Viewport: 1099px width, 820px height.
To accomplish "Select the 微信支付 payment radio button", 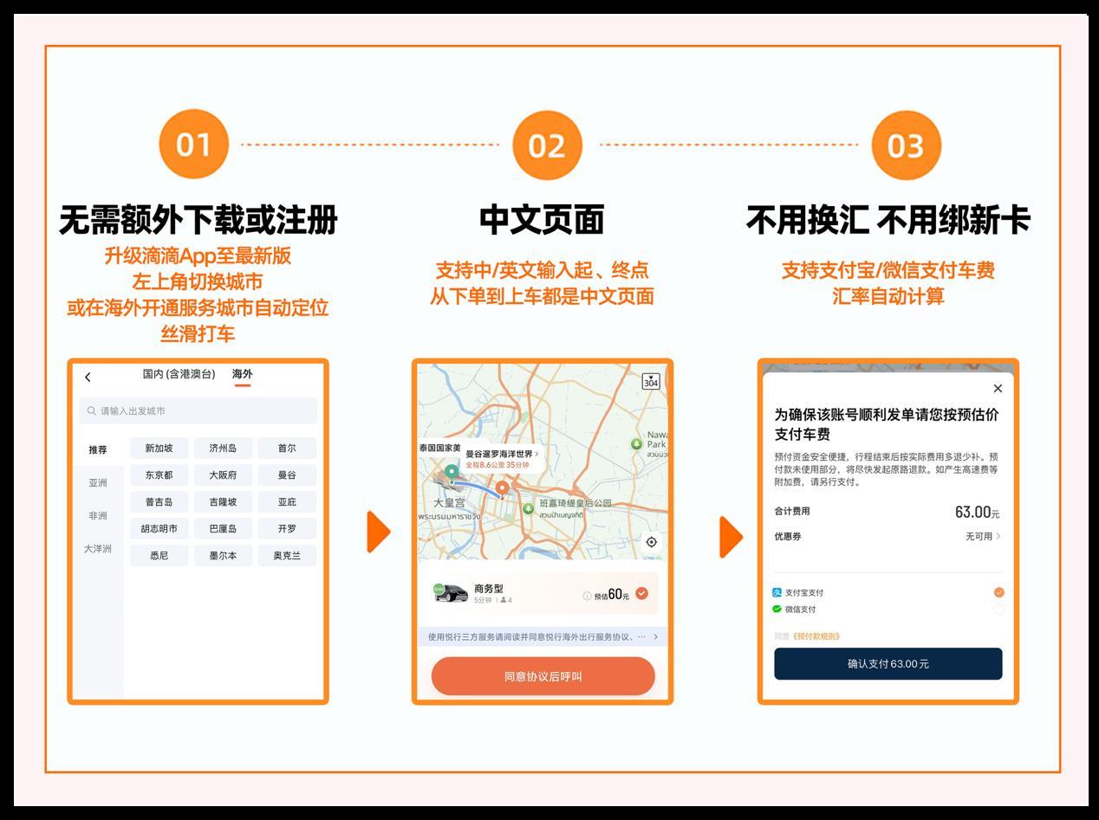I will [998, 610].
